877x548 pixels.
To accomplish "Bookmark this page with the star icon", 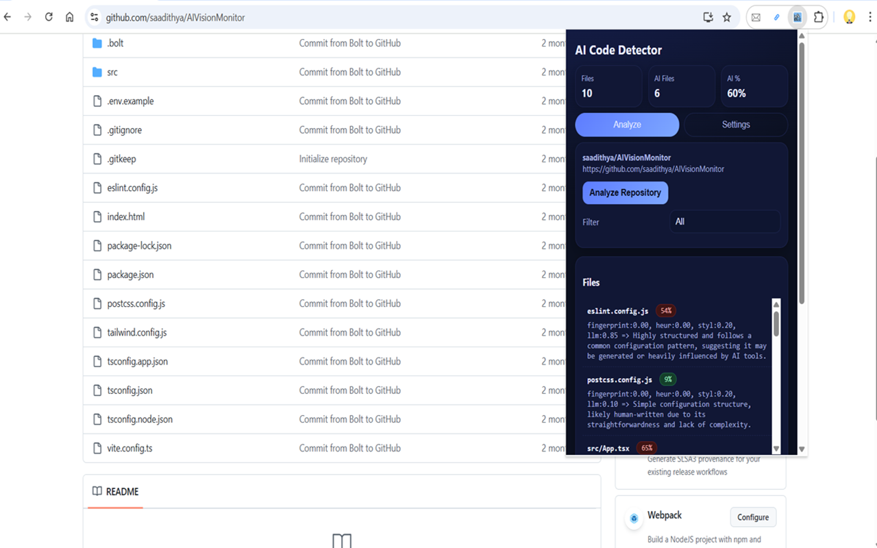I will point(727,17).
